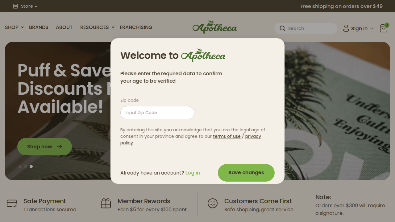Select the first carousel dot

pyautogui.click(x=20, y=166)
